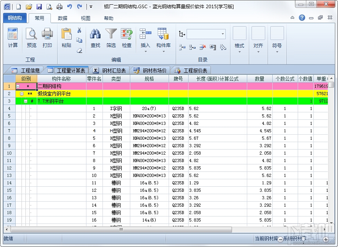Collapse the 煅烧室内钢平台 tree node
This screenshot has width=338, height=247.
pos(22,94)
